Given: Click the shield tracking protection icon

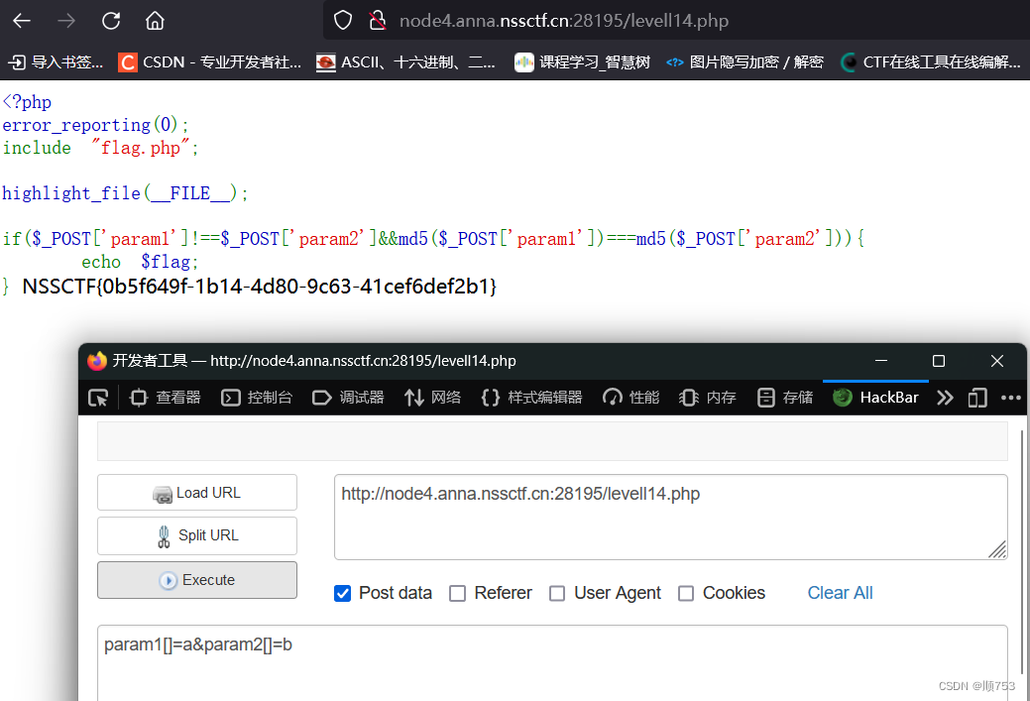Looking at the screenshot, I should [x=343, y=21].
